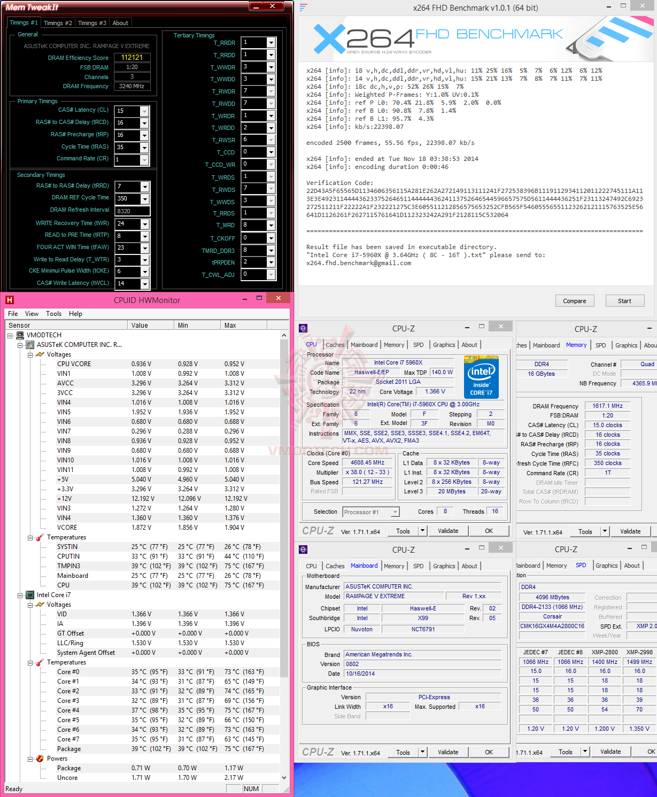
Task: Click Validate in CPU-Z CPU window
Action: 448,531
